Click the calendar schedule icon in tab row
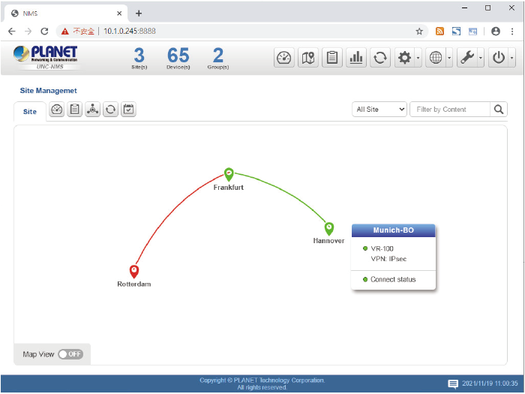 click(128, 110)
